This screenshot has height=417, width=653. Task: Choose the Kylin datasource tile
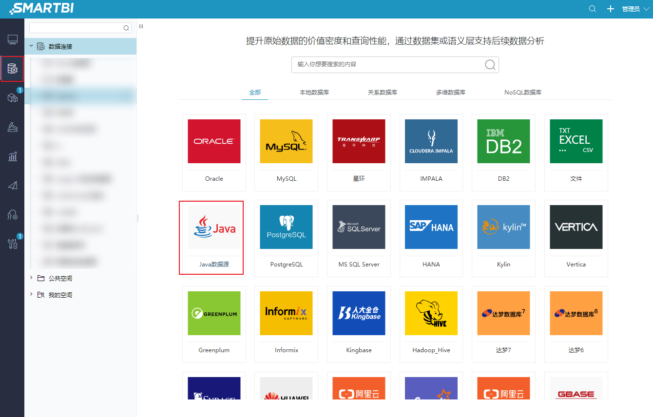(x=504, y=238)
